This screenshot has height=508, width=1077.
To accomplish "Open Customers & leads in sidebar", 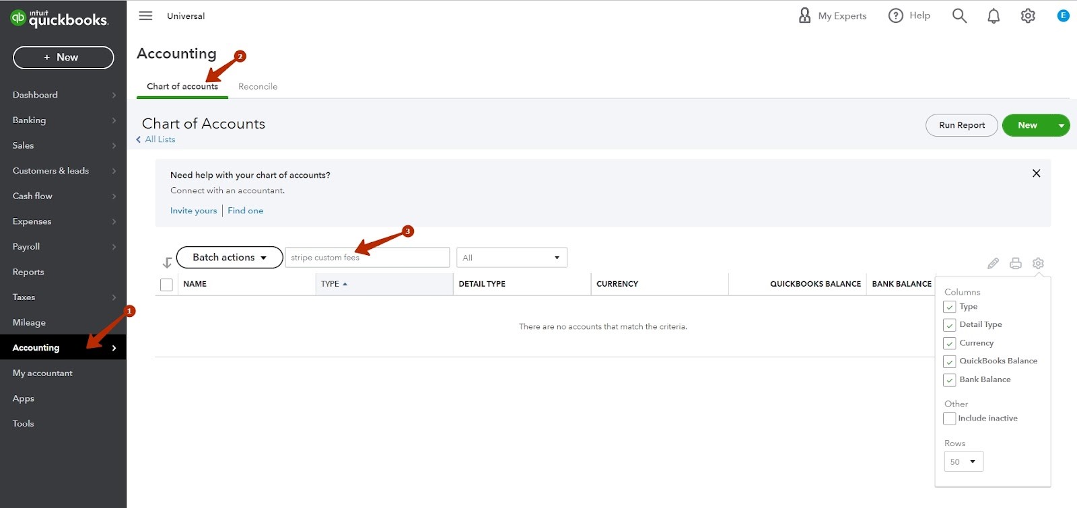I will pos(63,171).
